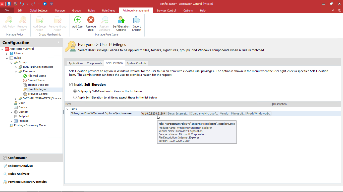Uncheck Enable Self-Elevation checkbox
The image size is (343, 192).
click(71, 84)
